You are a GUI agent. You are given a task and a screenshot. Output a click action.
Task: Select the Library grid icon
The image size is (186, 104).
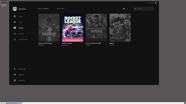15,28
